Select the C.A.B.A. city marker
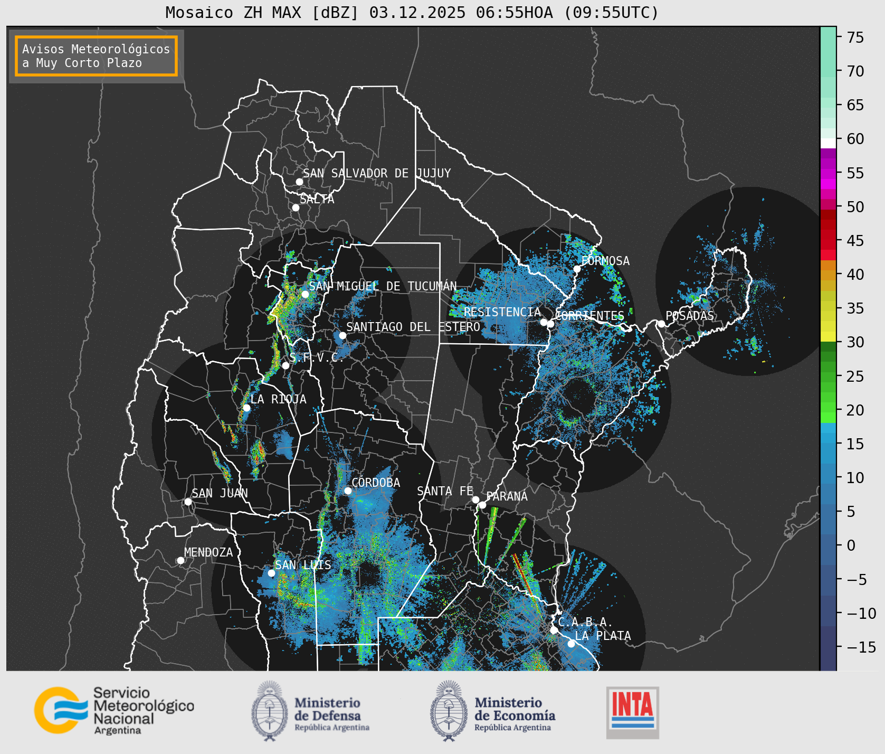This screenshot has width=885, height=754. pyautogui.click(x=554, y=630)
